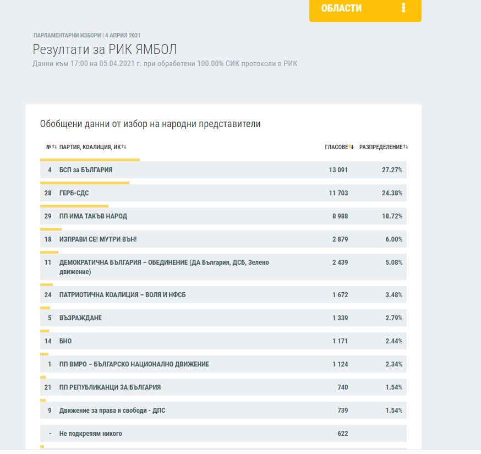This screenshot has width=481, height=454.
Task: Select the ГЕРБ-СДС party row
Action: pos(223,193)
